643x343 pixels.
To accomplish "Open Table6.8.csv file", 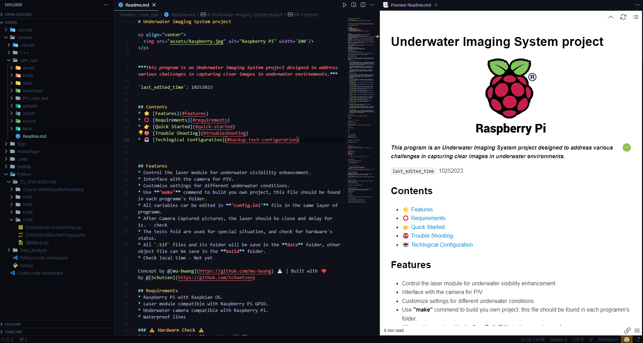I will coord(37,242).
